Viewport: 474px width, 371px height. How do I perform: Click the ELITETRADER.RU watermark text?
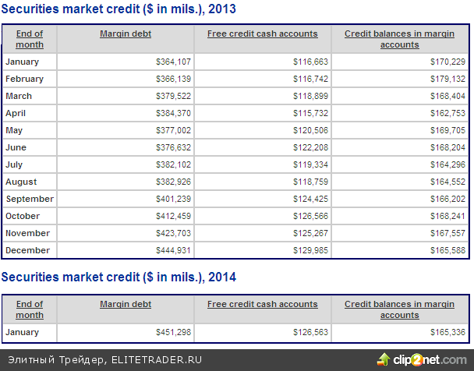pos(157,360)
